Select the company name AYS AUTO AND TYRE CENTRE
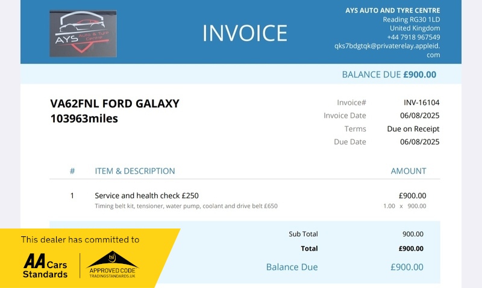This screenshot has width=482, height=288. click(393, 10)
